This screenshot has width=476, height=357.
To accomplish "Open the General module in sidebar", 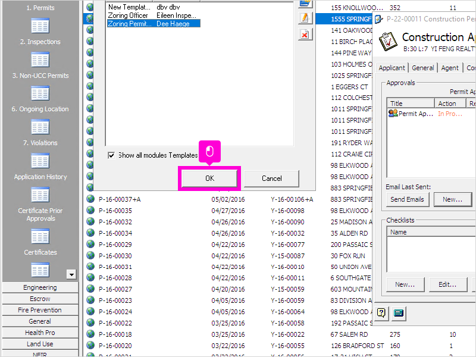I will pyautogui.click(x=40, y=321).
